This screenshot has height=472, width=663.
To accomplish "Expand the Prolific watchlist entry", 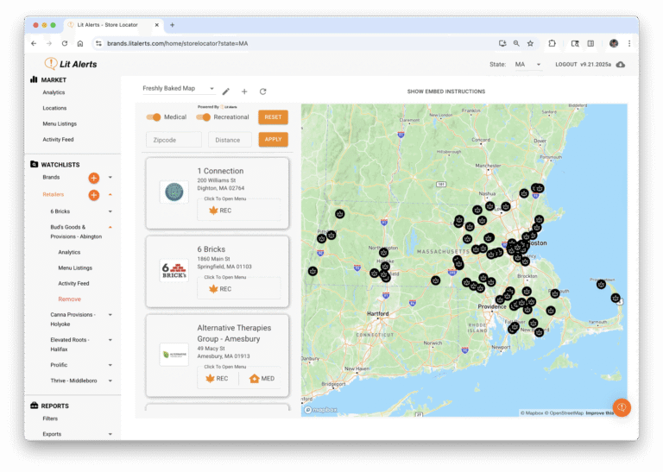I will coord(110,365).
